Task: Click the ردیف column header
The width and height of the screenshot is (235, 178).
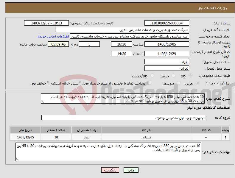Action: pyautogui.click(x=225, y=130)
